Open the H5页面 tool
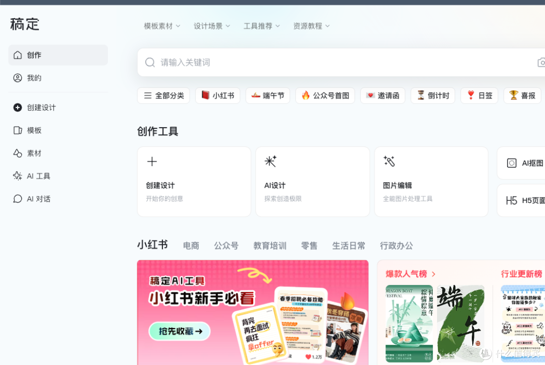Image resolution: width=545 pixels, height=365 pixels. pos(521,200)
